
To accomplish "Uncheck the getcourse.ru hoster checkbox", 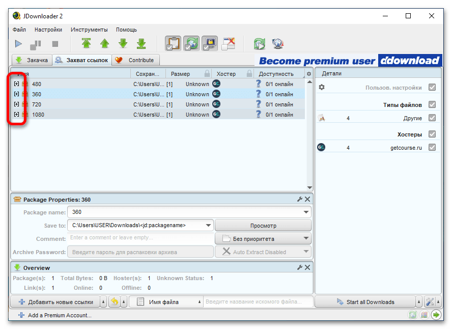I will coord(432,147).
